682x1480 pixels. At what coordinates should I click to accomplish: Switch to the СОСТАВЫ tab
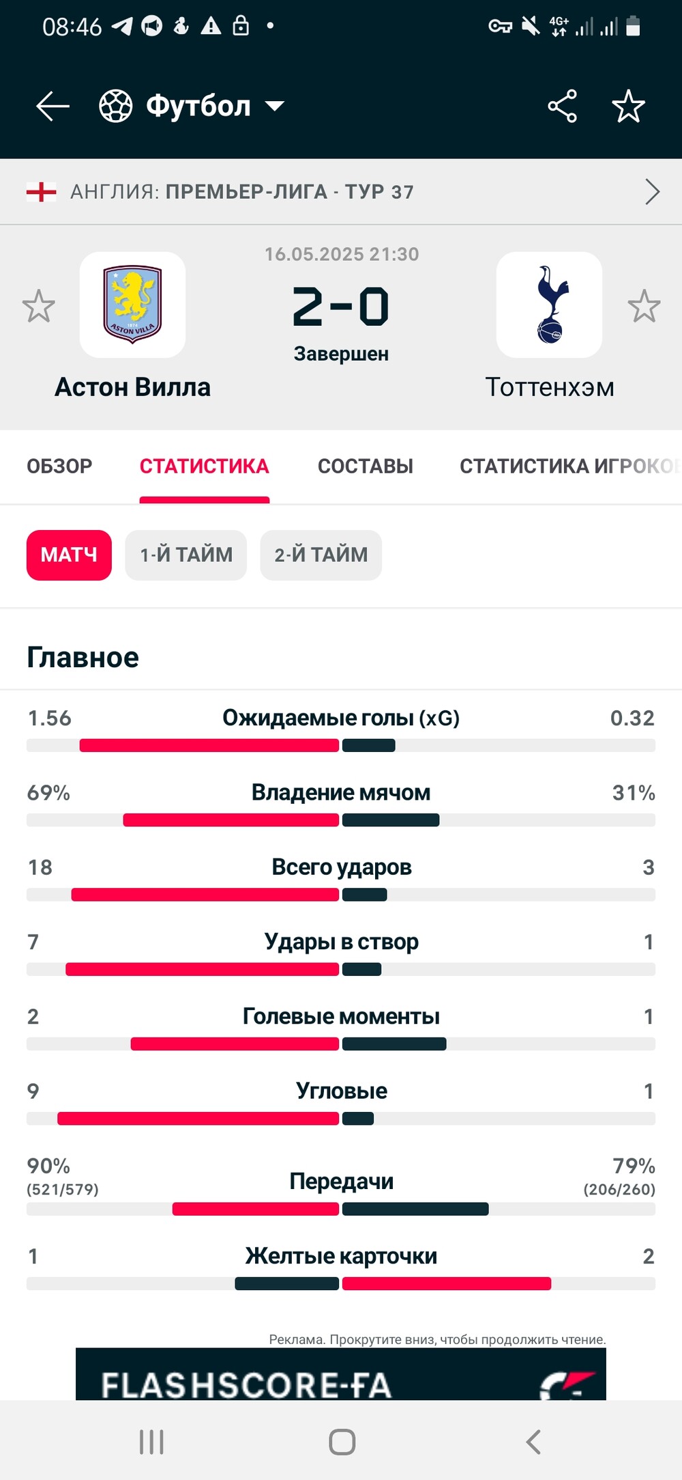(x=366, y=466)
